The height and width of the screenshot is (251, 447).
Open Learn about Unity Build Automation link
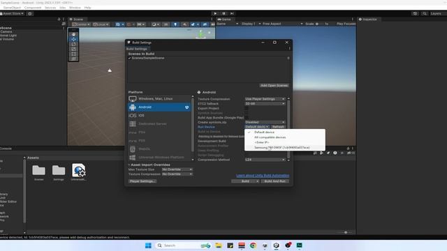pos(263,176)
